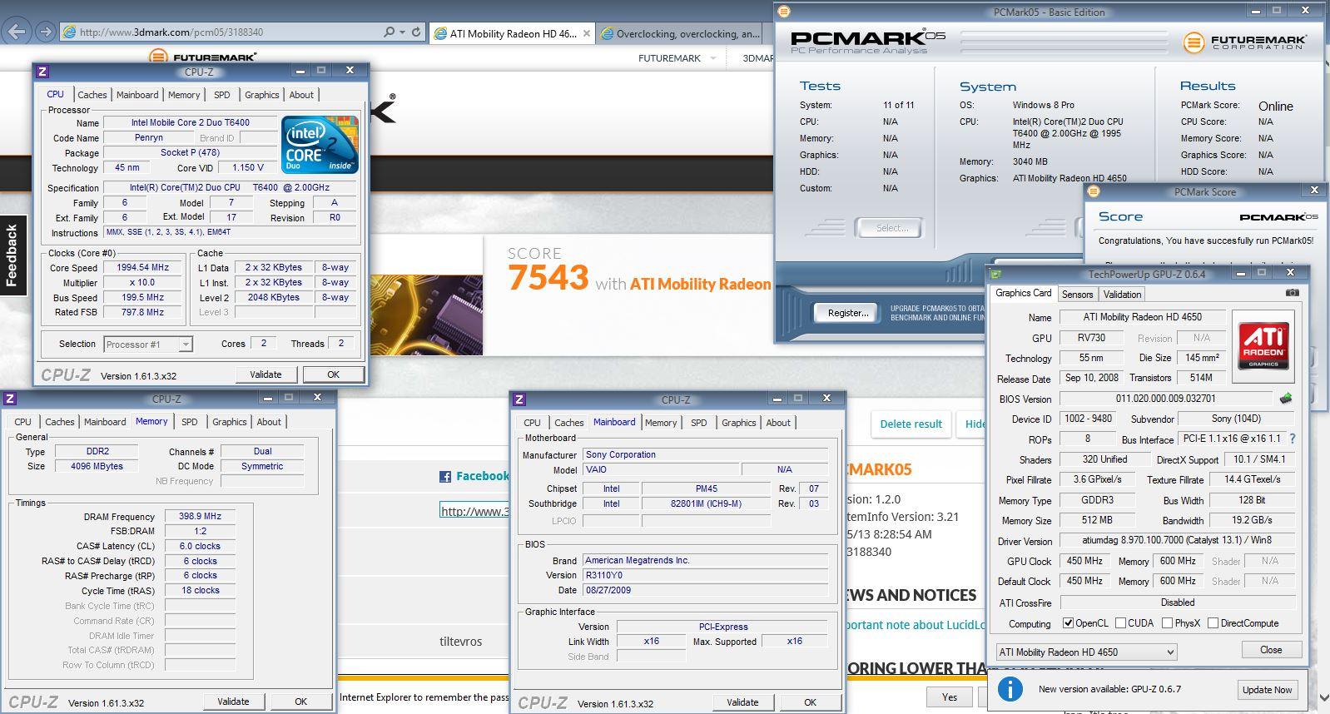
Task: Click the CPU-Z icon of Memory window
Action: click(x=11, y=399)
